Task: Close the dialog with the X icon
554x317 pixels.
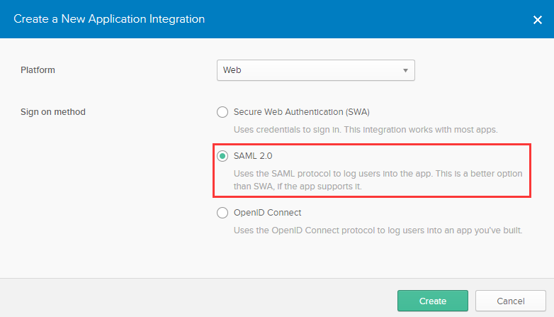Action: pos(537,20)
